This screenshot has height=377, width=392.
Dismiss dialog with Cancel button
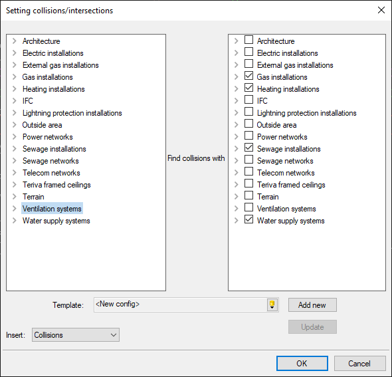point(359,363)
